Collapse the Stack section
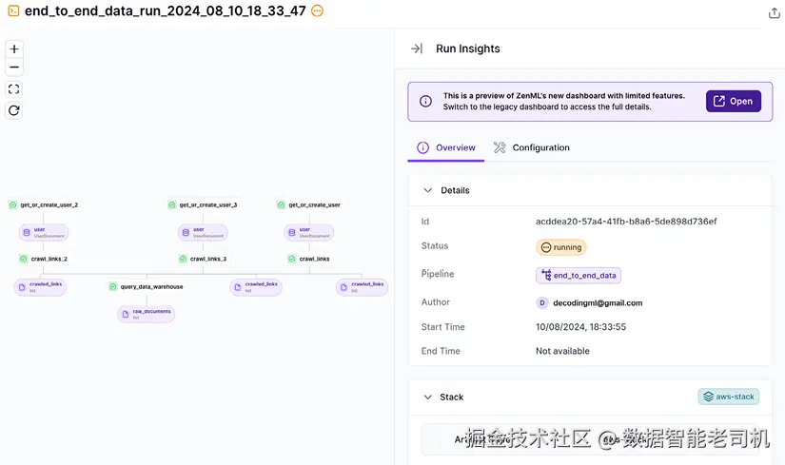 coord(427,397)
